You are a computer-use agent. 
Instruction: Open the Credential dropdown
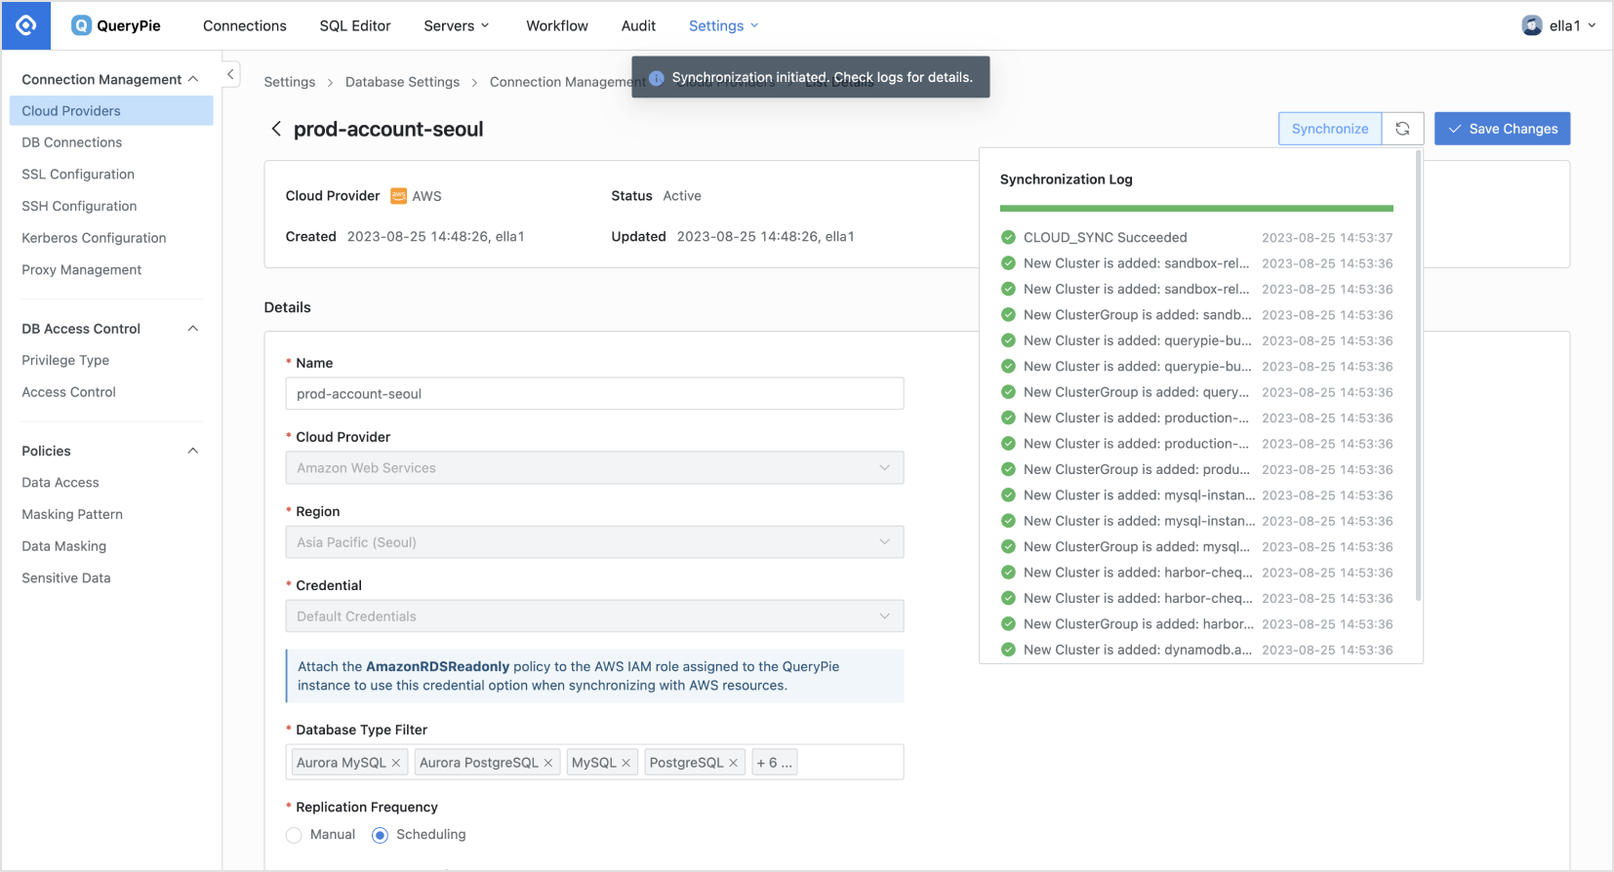pos(594,616)
